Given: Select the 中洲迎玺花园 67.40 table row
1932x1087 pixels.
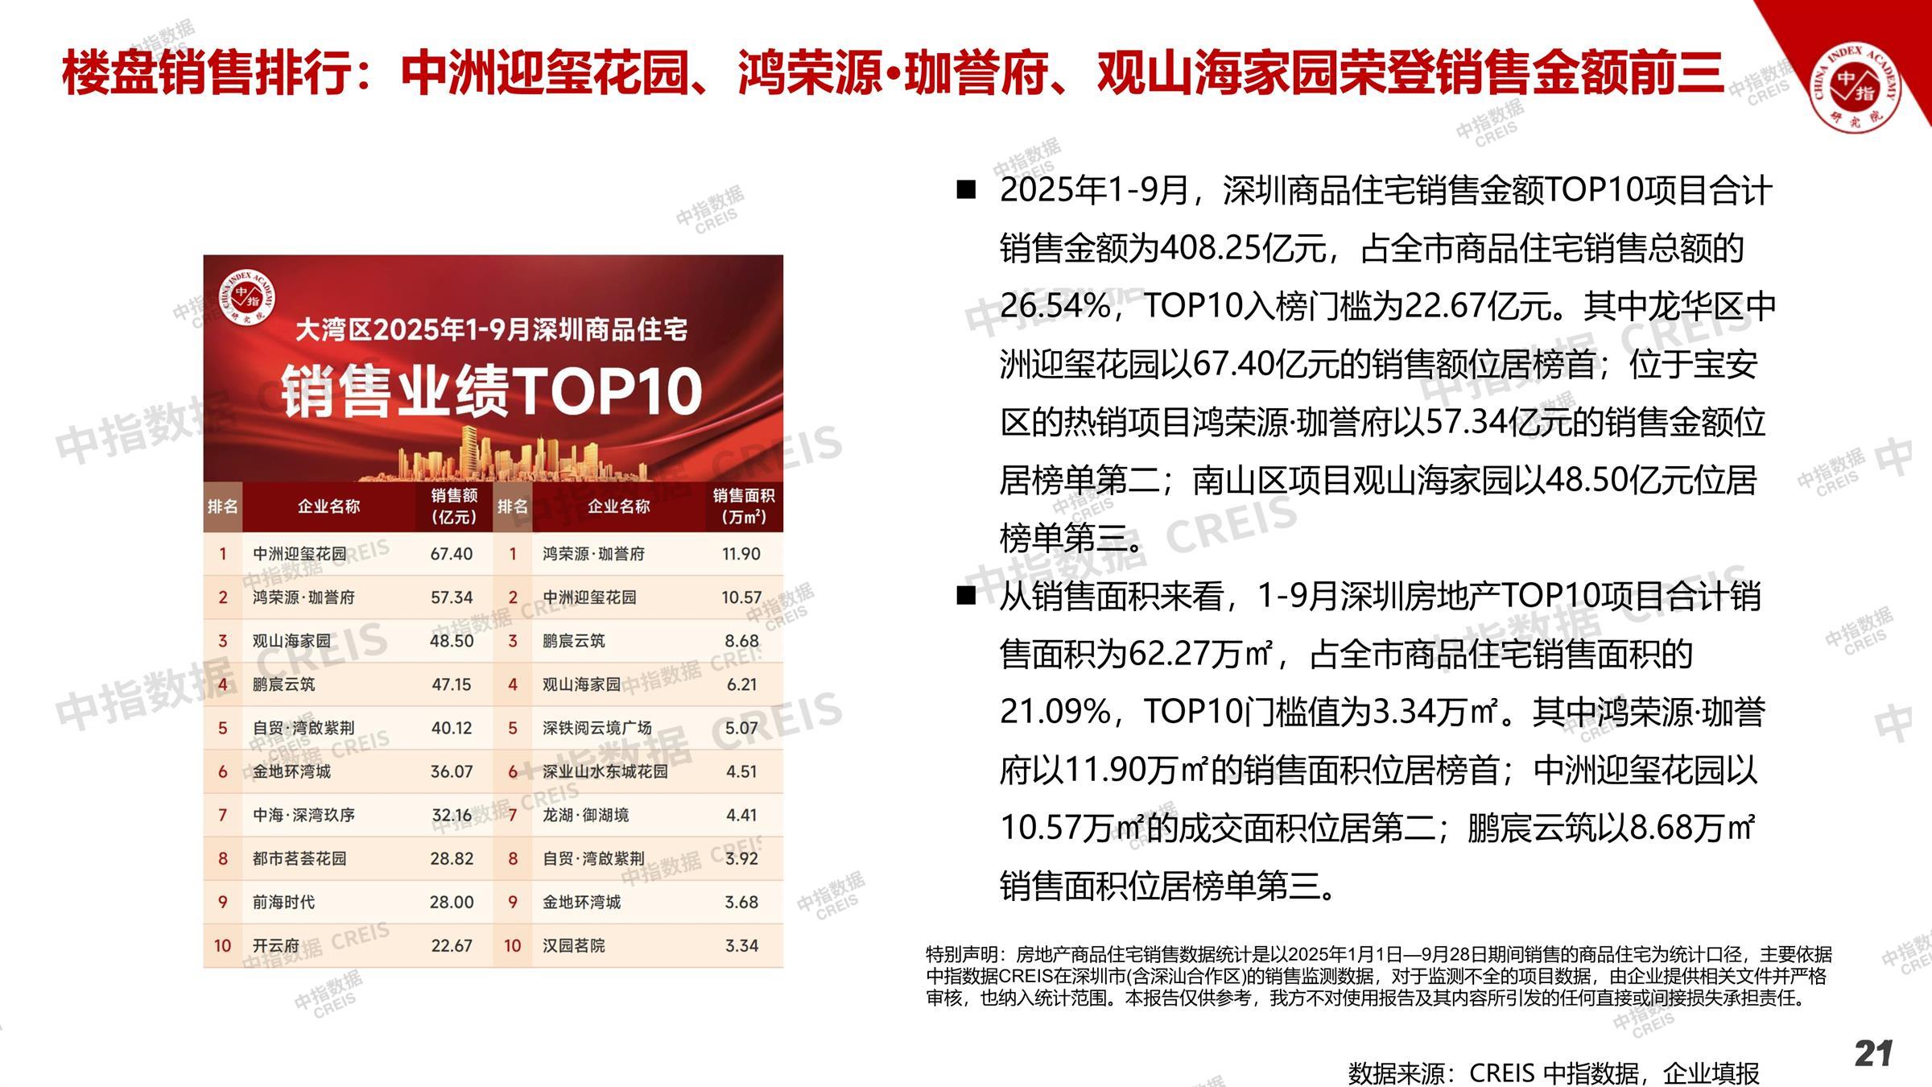Looking at the screenshot, I should click(x=348, y=554).
